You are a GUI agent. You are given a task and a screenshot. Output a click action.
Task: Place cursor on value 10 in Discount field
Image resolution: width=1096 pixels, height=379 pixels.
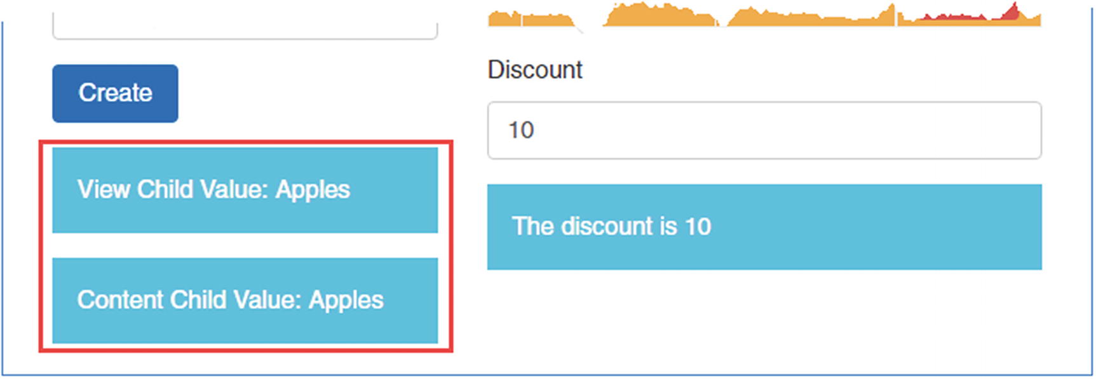coord(521,130)
